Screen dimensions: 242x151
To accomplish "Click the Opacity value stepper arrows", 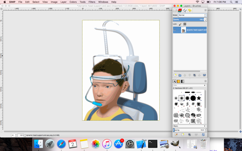I will click(x=205, y=19).
